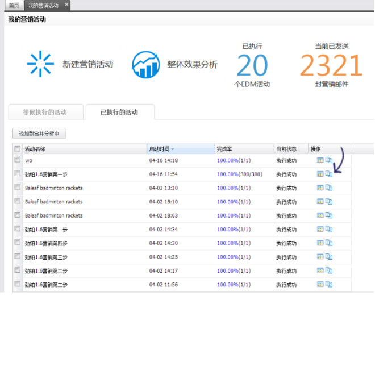The width and height of the screenshot is (375, 375).
Task: Switch to the 等候执行的活动 tab
Action: [45, 112]
